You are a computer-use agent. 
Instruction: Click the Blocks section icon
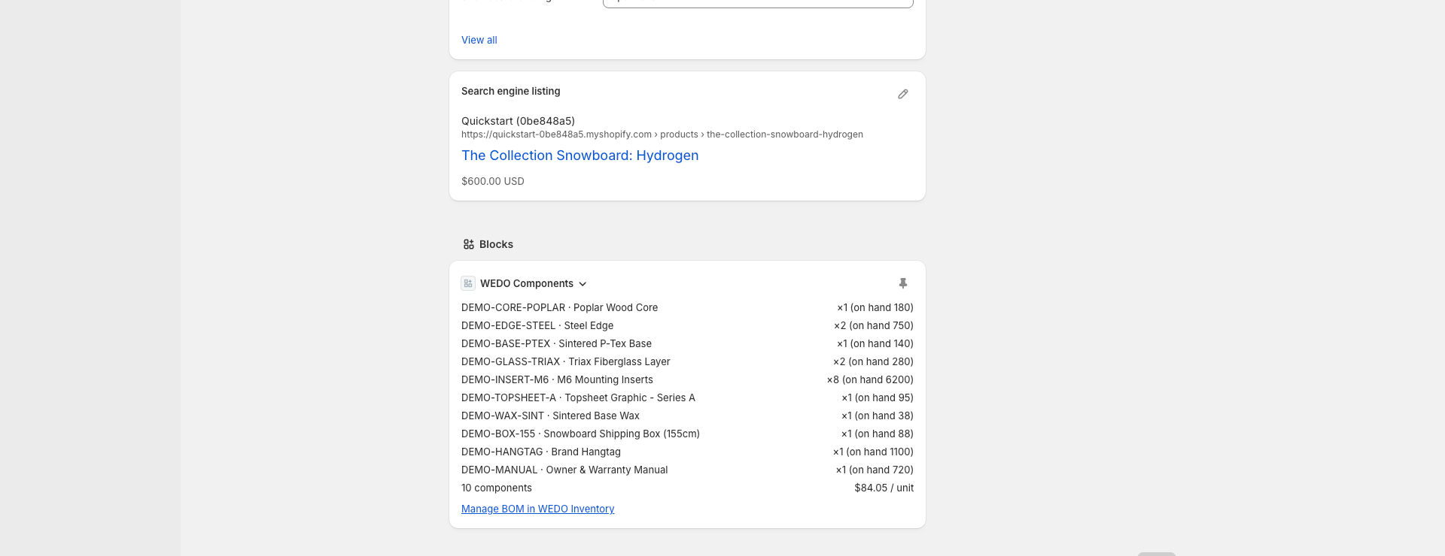[469, 244]
